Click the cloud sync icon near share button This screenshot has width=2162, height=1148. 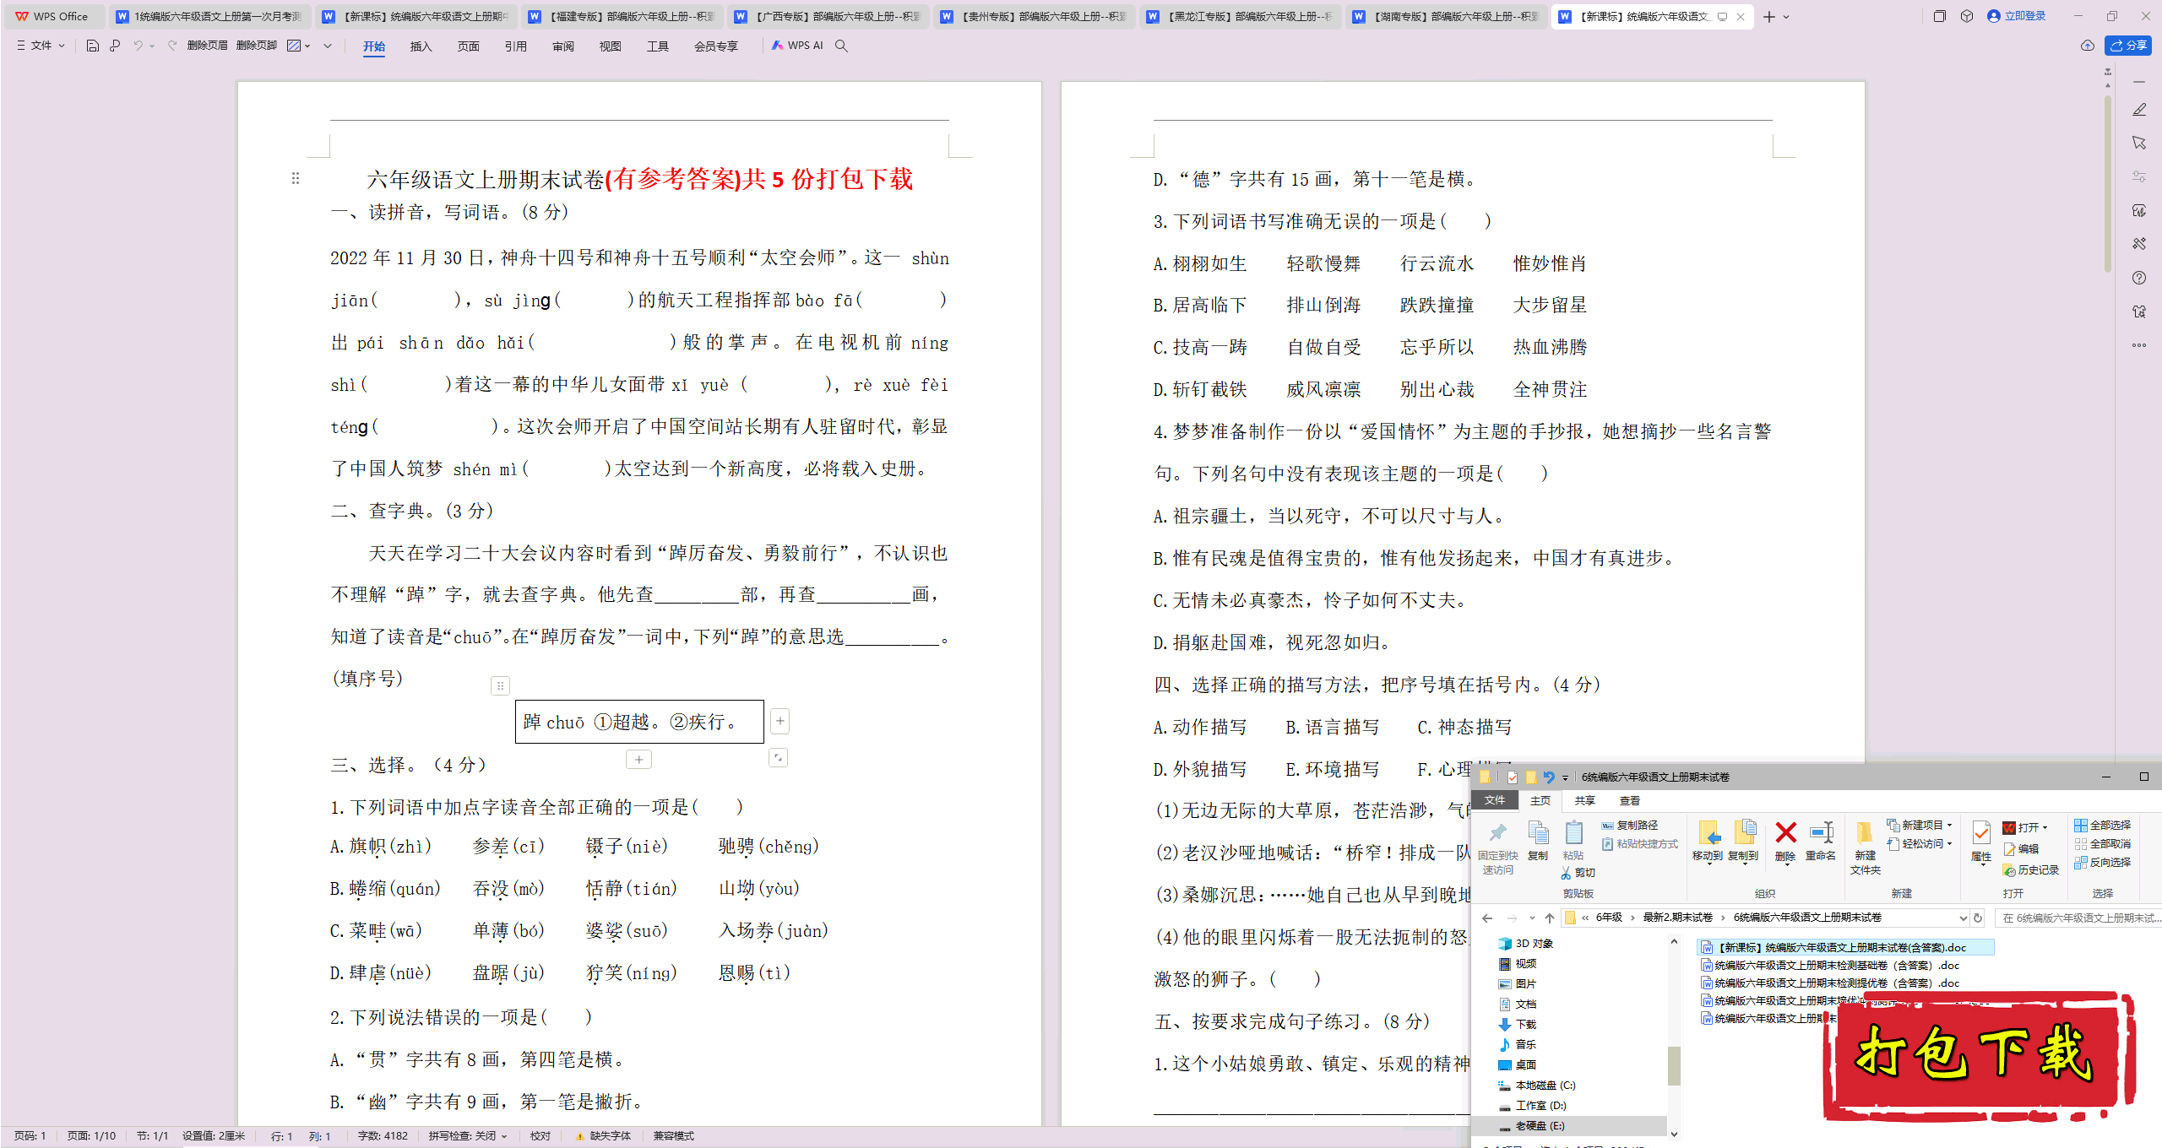coord(2088,46)
